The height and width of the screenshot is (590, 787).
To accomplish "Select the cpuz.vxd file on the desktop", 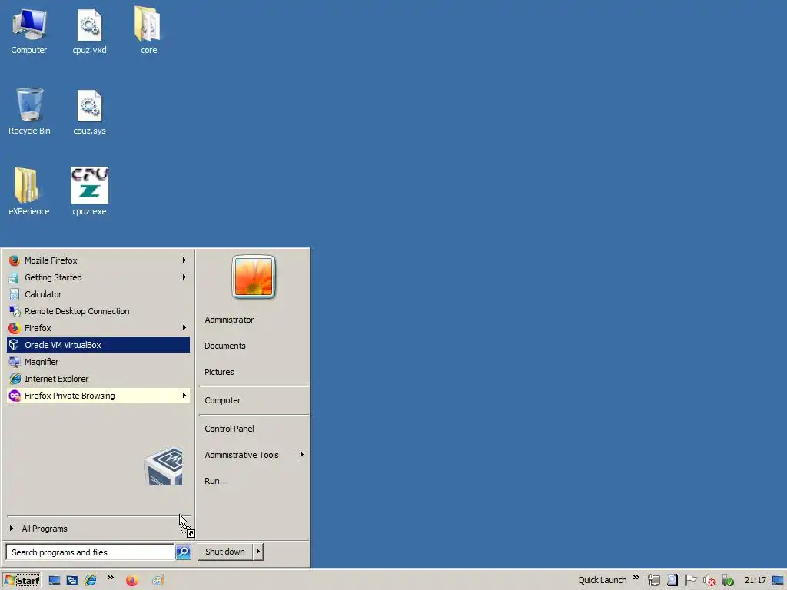I will (89, 31).
